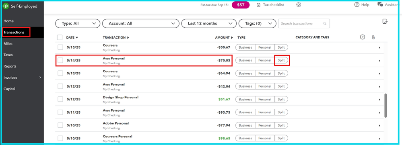Click the attachment paperclip column icon

[373, 37]
